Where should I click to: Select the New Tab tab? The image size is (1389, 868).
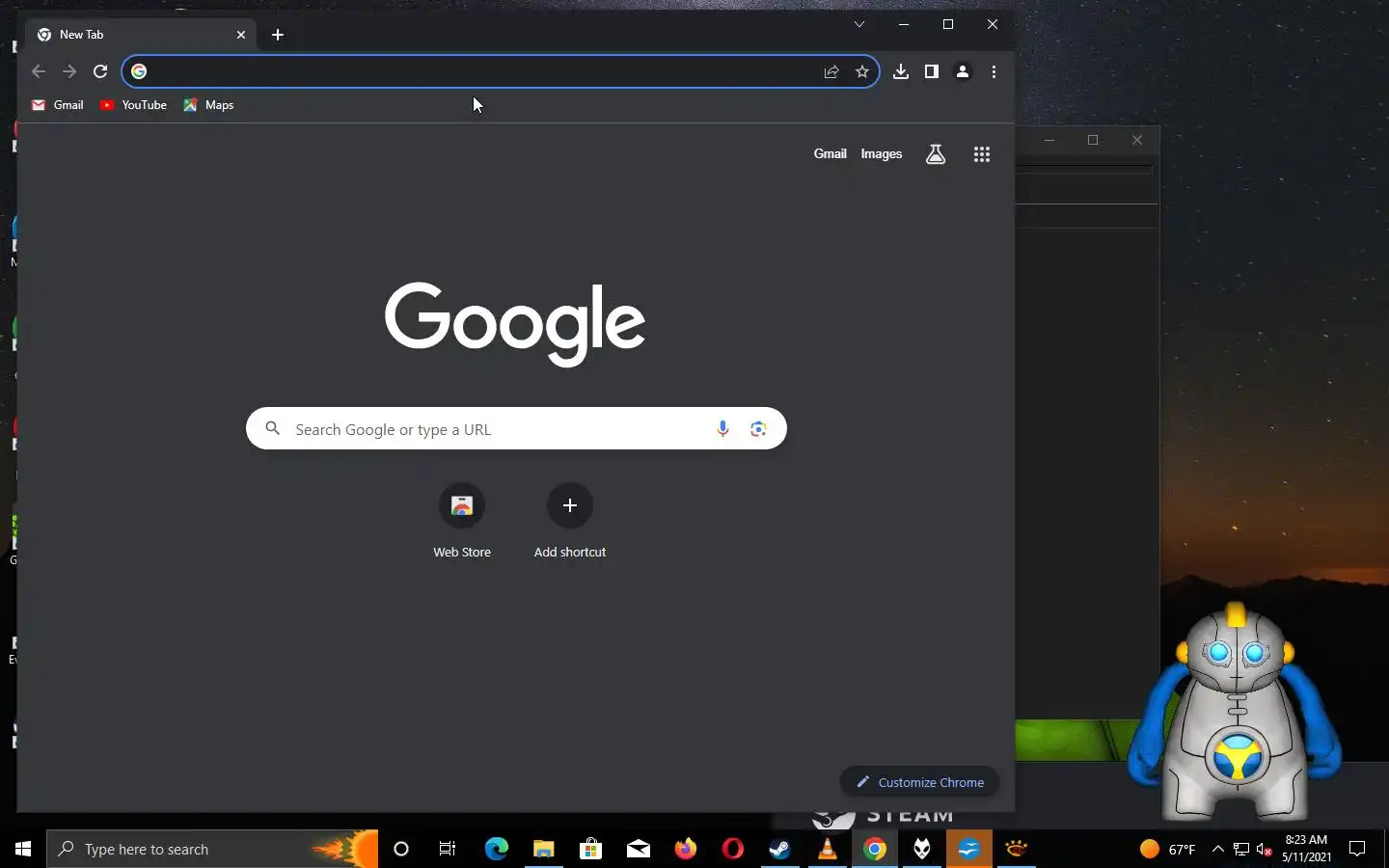(x=140, y=35)
